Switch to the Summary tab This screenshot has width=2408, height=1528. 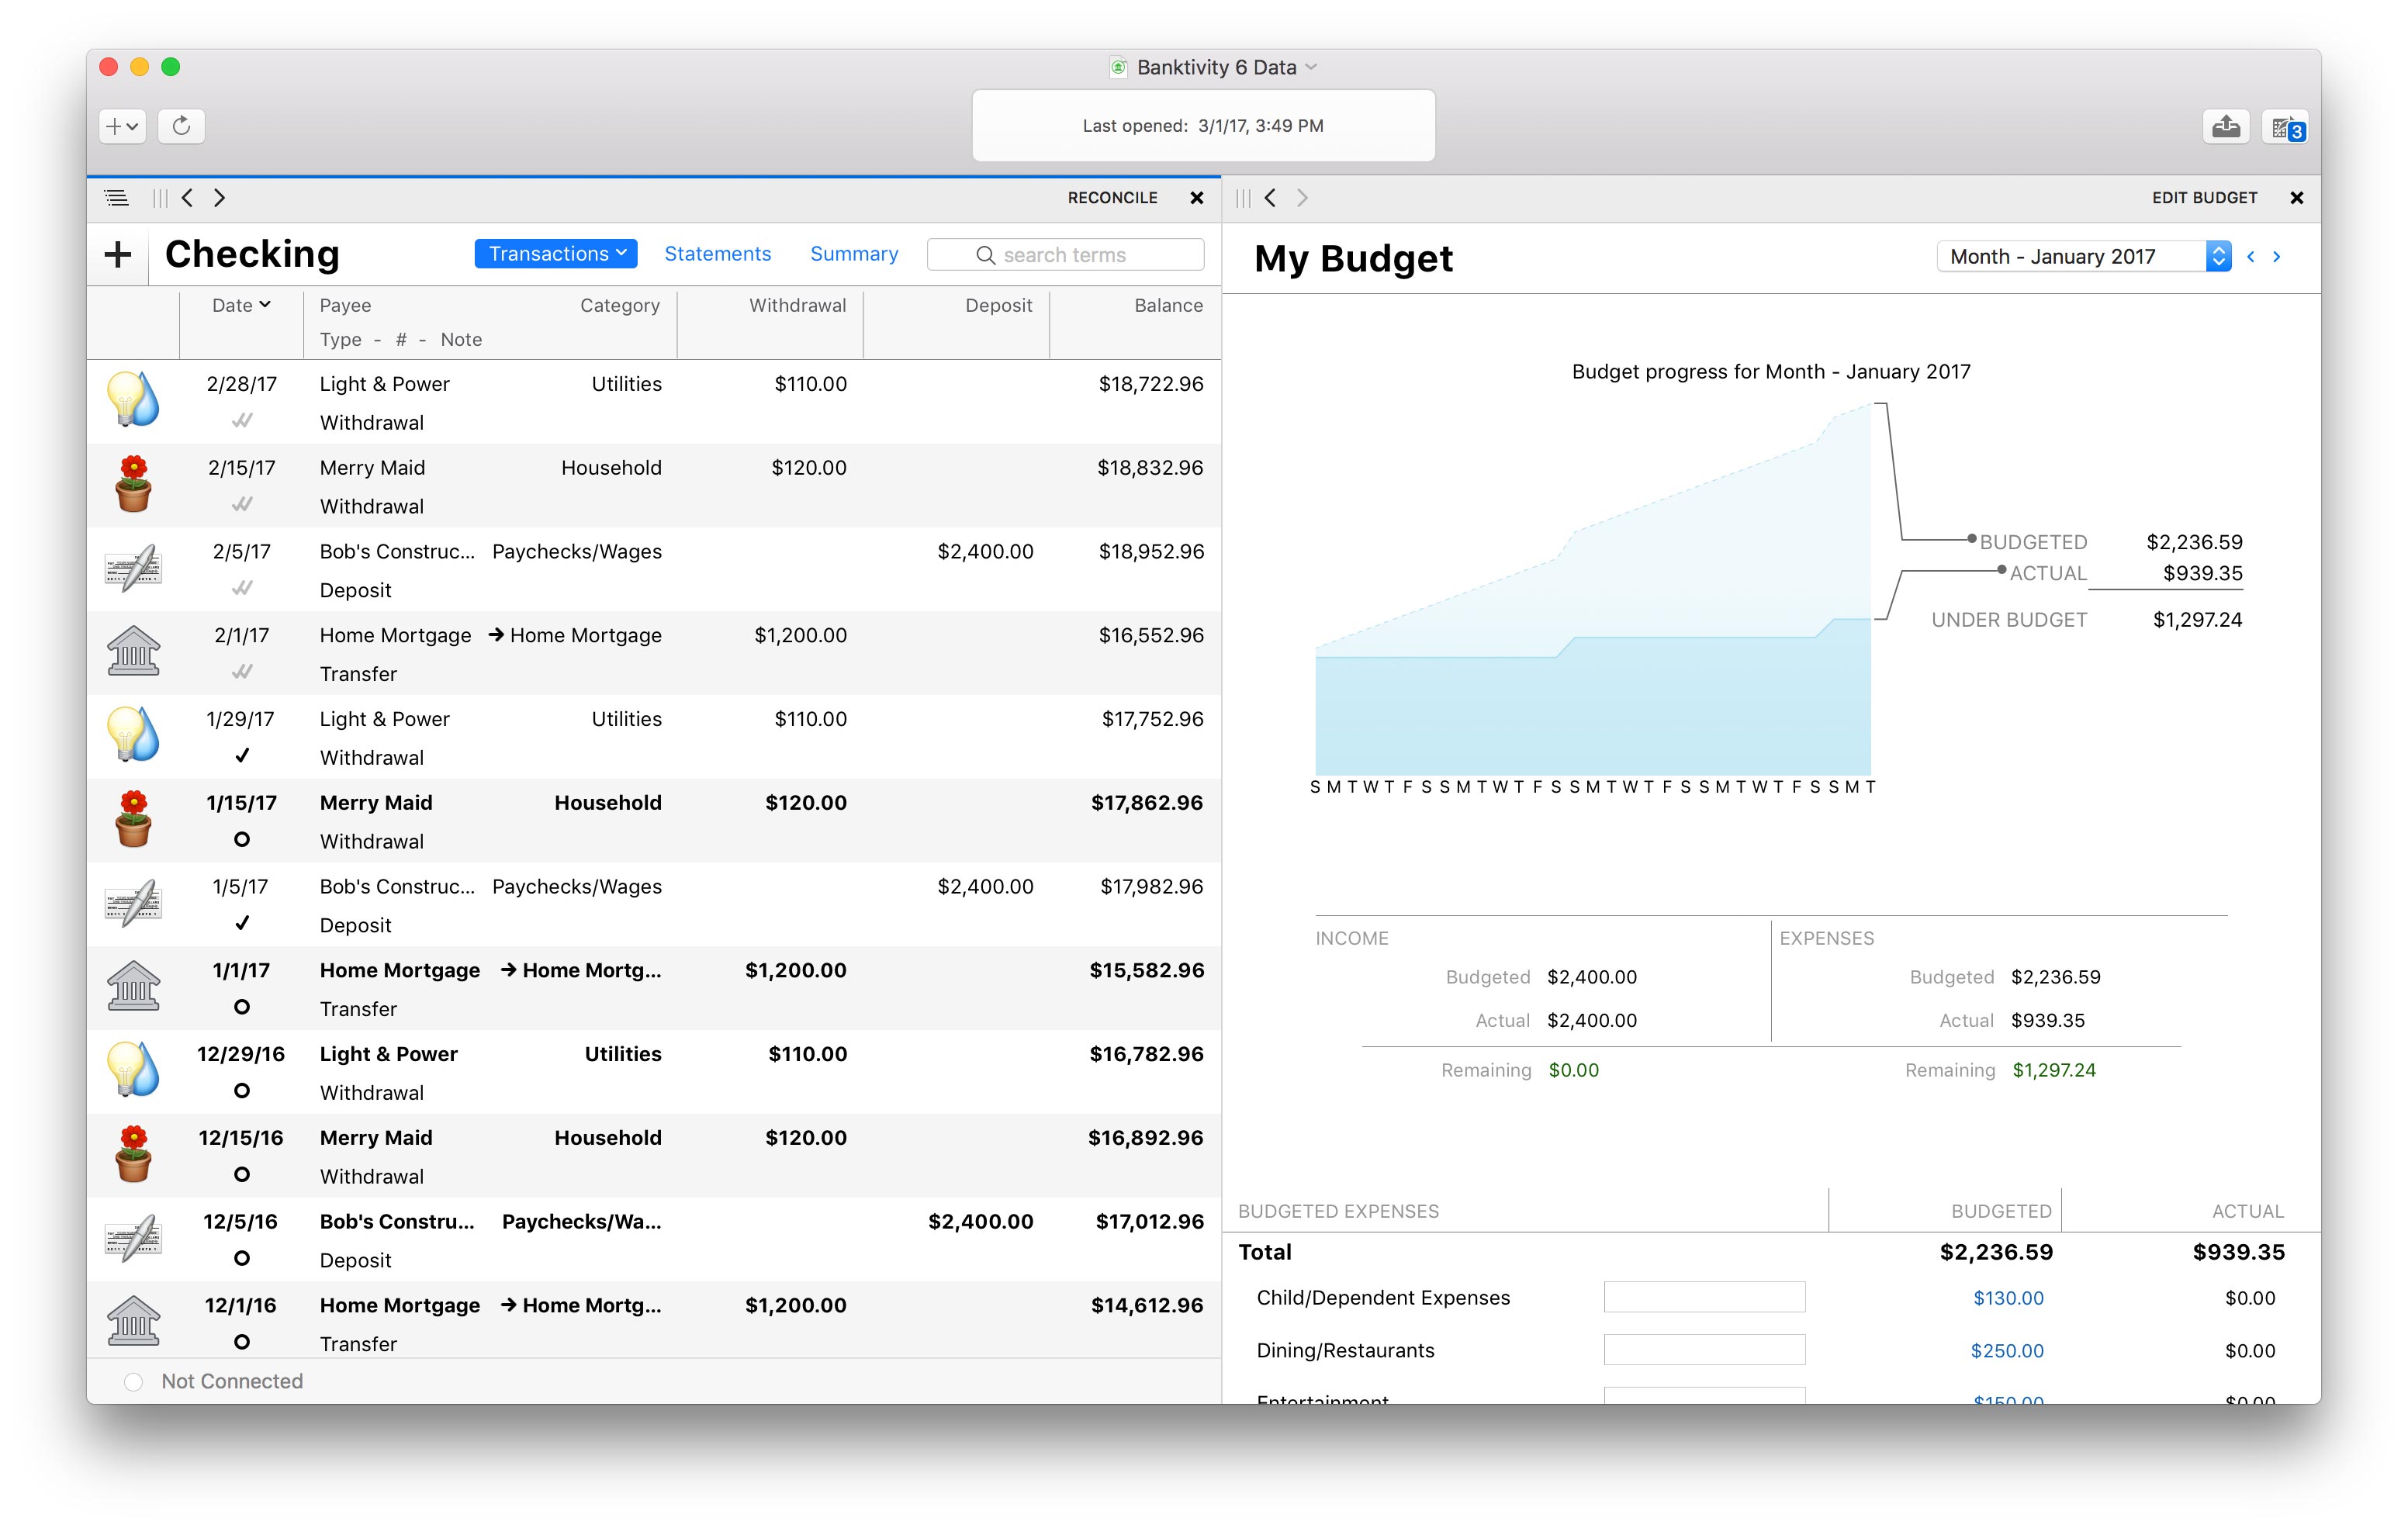853,254
